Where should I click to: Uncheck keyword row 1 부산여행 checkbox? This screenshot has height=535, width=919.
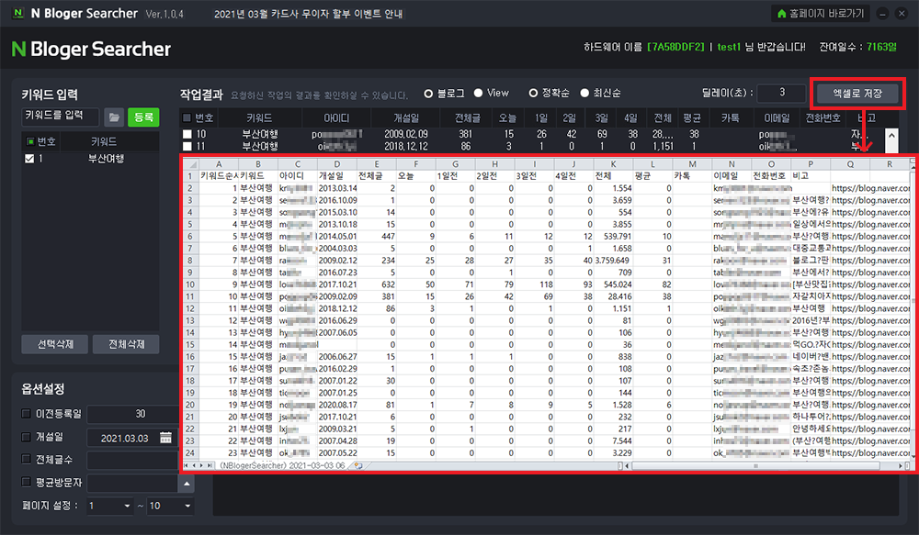[29, 159]
